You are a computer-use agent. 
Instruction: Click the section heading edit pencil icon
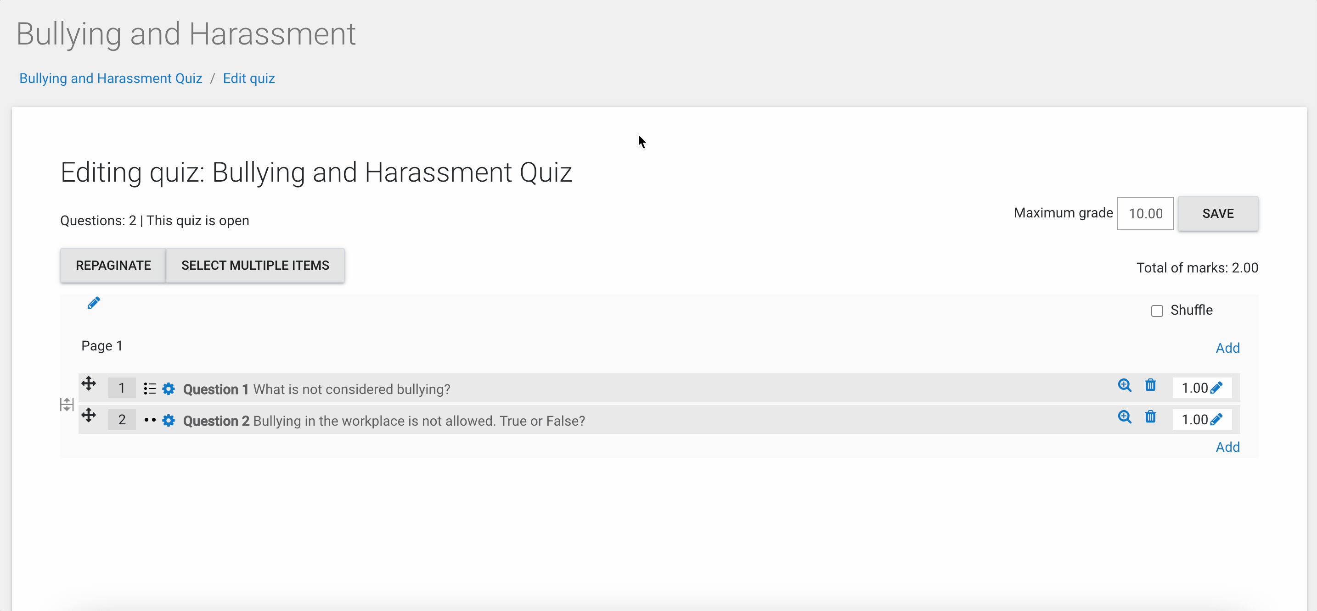click(x=94, y=303)
